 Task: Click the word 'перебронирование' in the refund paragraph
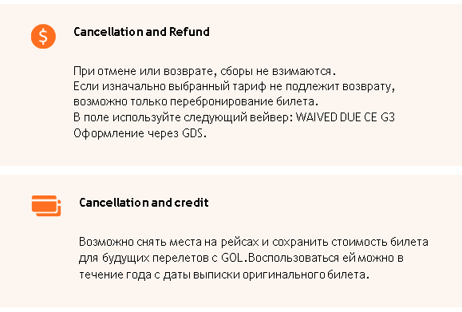(x=222, y=101)
